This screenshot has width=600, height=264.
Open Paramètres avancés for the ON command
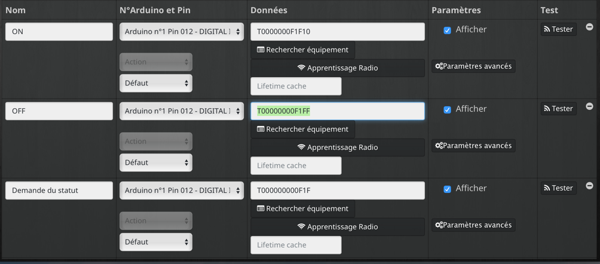(x=474, y=66)
